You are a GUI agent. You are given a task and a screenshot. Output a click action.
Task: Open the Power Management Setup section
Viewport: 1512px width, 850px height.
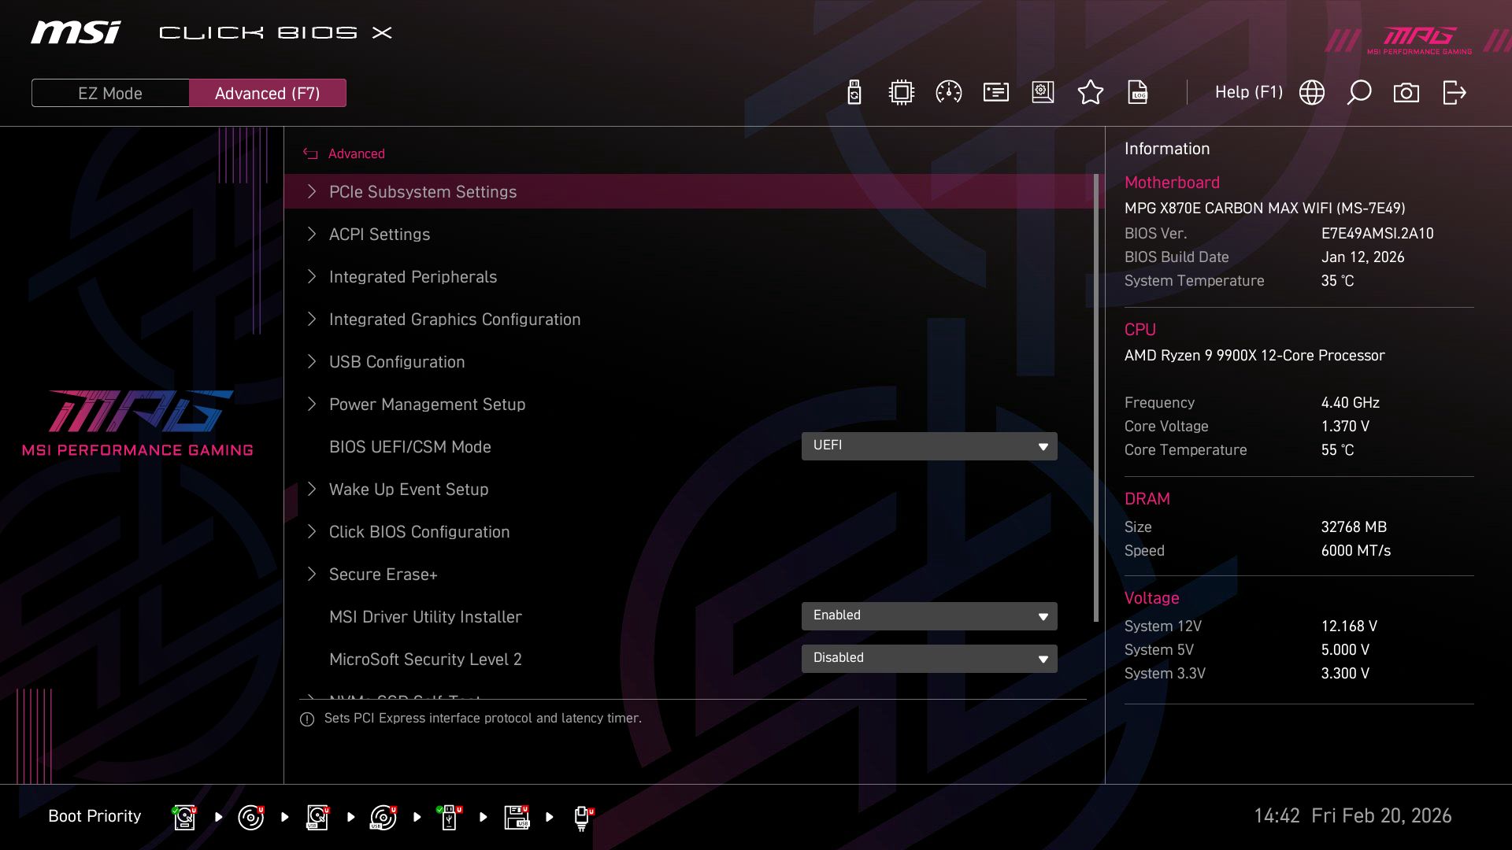tap(427, 404)
